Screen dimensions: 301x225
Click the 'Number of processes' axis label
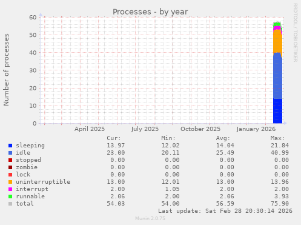point(6,70)
